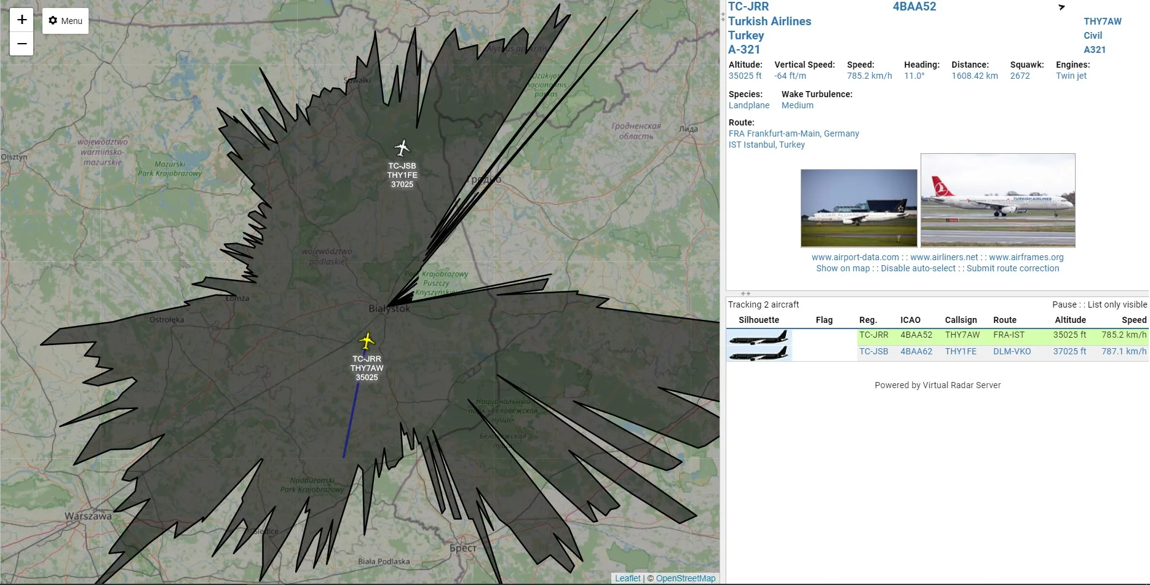Select TC-JRR registration in aircraft list
The width and height of the screenshot is (1150, 585).
(x=874, y=335)
